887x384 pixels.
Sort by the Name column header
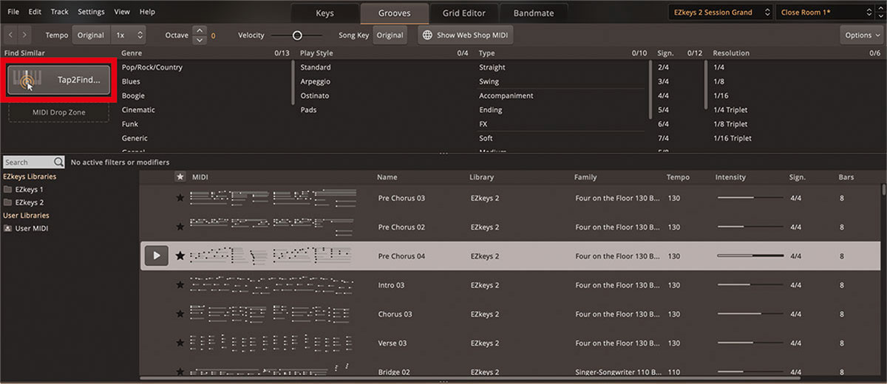pyautogui.click(x=387, y=177)
